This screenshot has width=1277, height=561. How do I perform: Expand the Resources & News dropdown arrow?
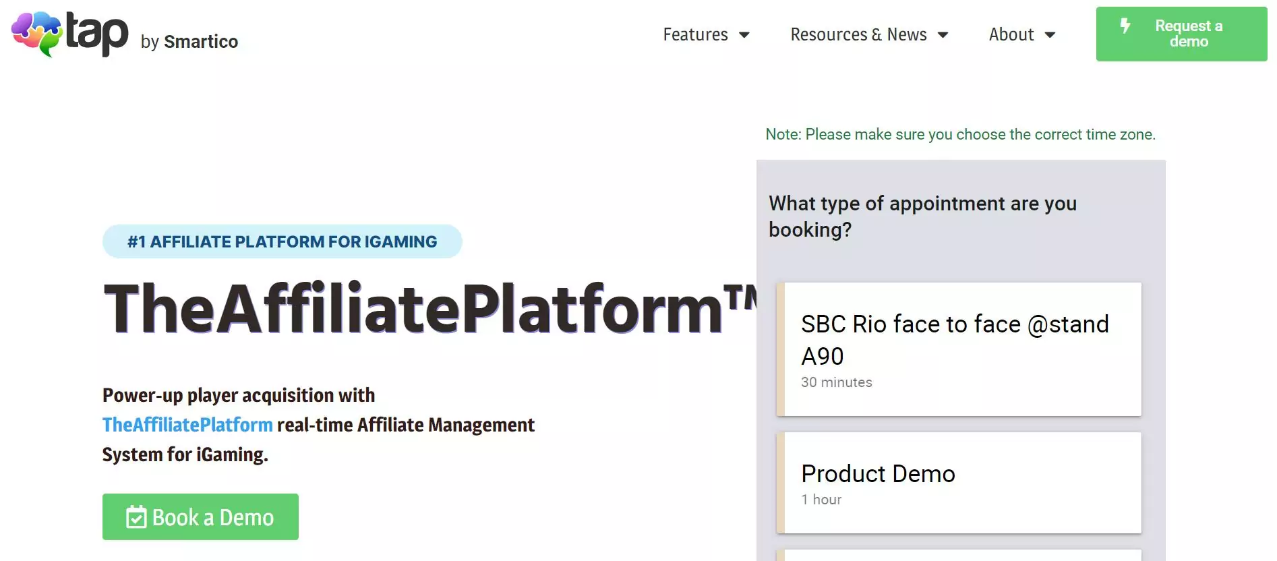pyautogui.click(x=943, y=35)
